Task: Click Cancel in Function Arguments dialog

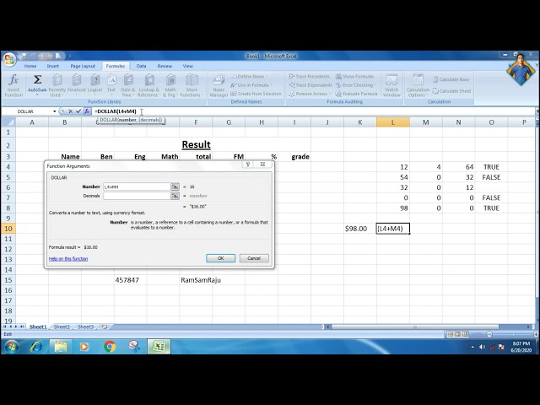Action: click(254, 258)
